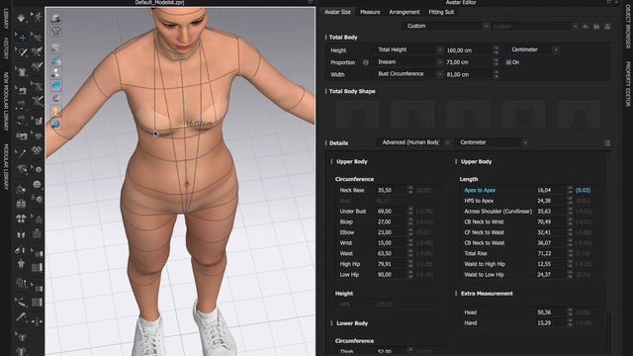Open the Centimeter unit dropdown in Total Body
This screenshot has width=633, height=356.
click(534, 50)
